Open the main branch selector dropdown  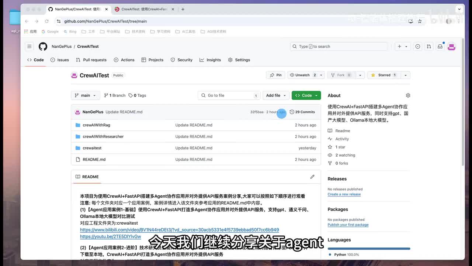coord(85,95)
